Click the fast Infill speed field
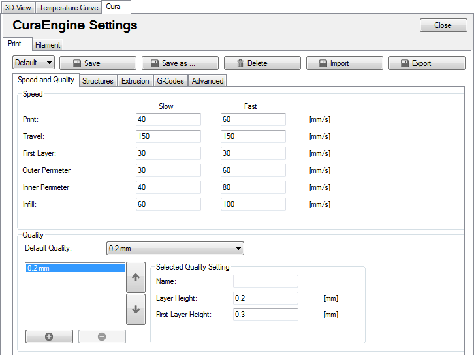 pos(253,204)
